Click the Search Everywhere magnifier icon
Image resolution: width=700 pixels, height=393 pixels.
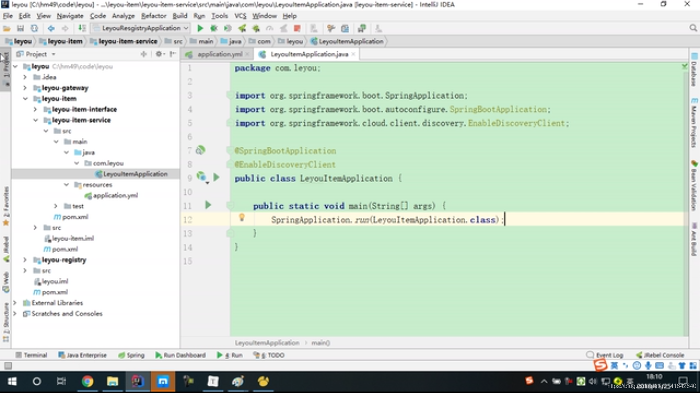693,28
